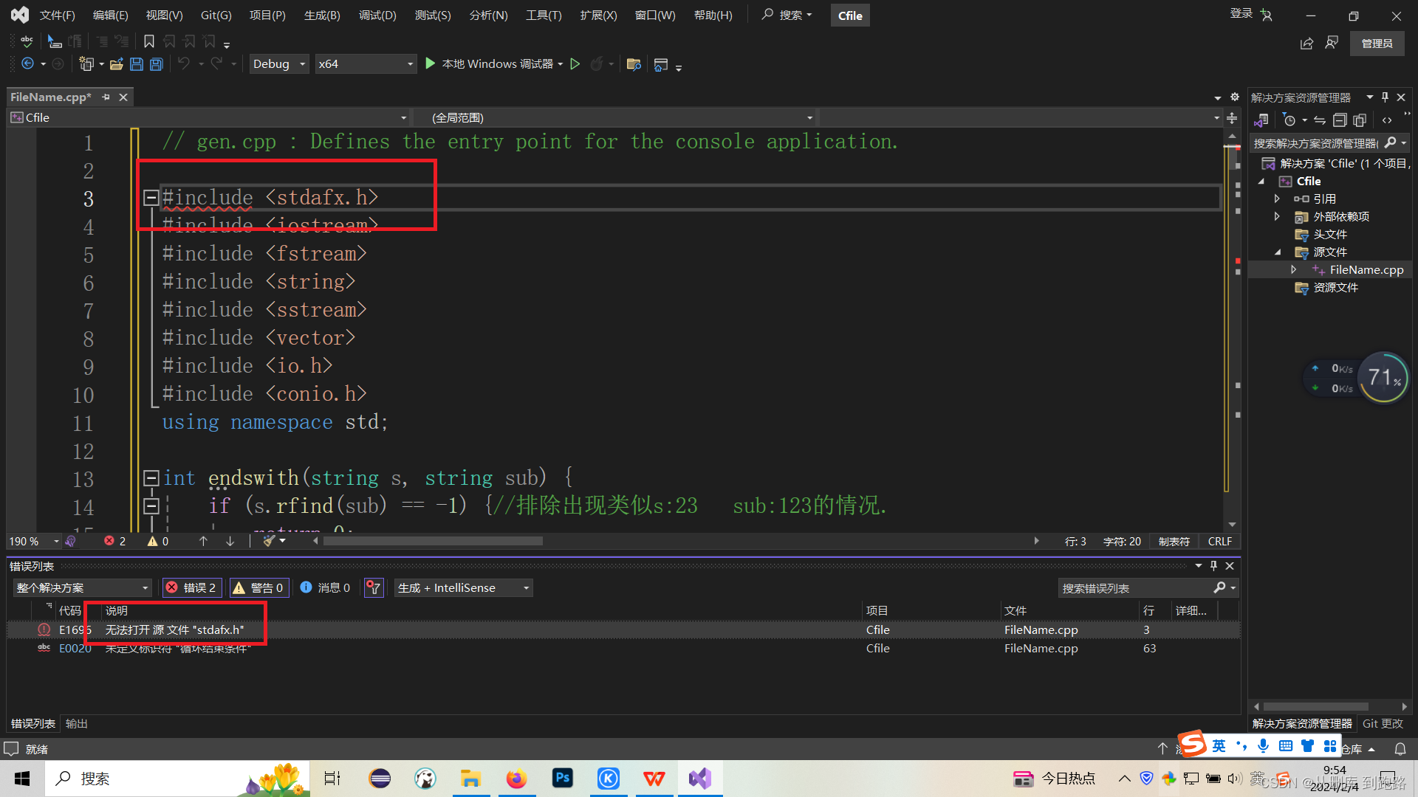The width and height of the screenshot is (1418, 797).
Task: Toggle auto-hide pin on error list panel
Action: point(1213,566)
